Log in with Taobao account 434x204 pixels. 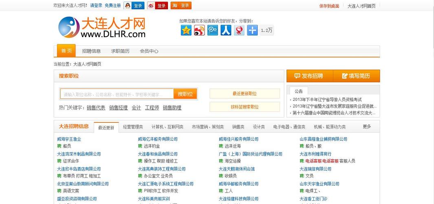(x=181, y=6)
